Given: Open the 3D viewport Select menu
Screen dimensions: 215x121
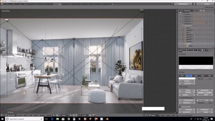Looking at the screenshot, I should tap(26, 115).
